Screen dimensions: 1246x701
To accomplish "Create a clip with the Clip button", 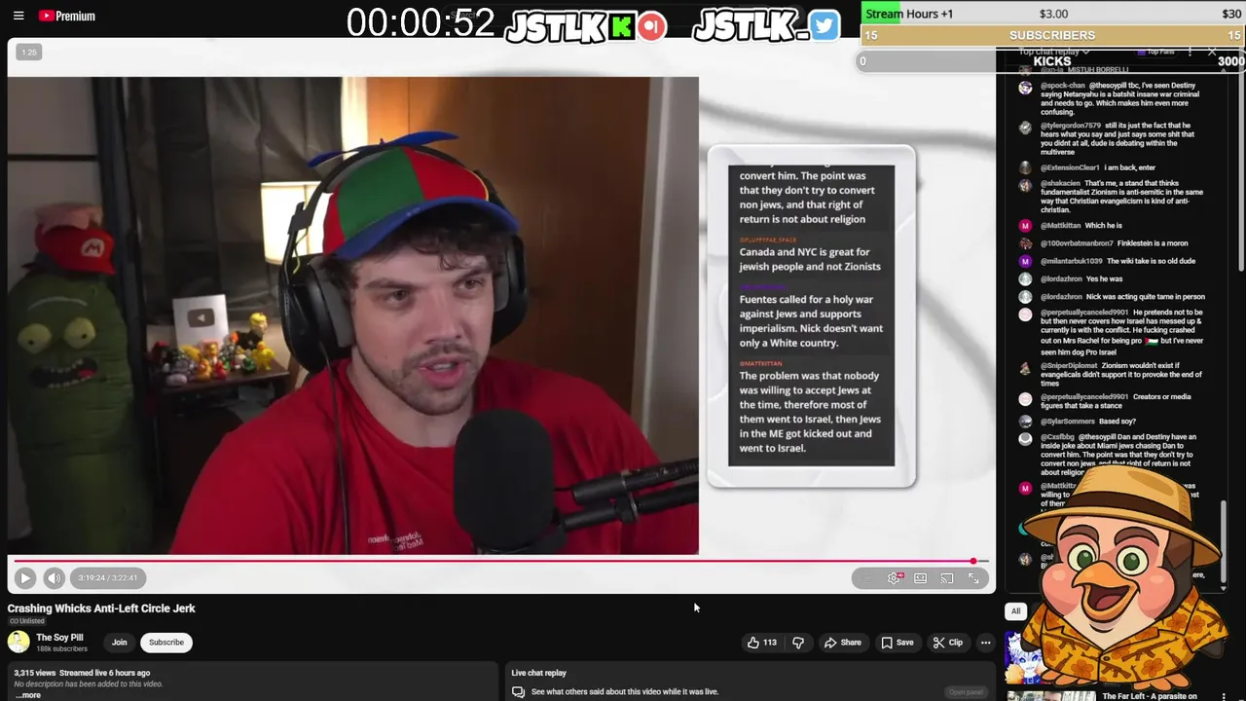I will tap(947, 643).
